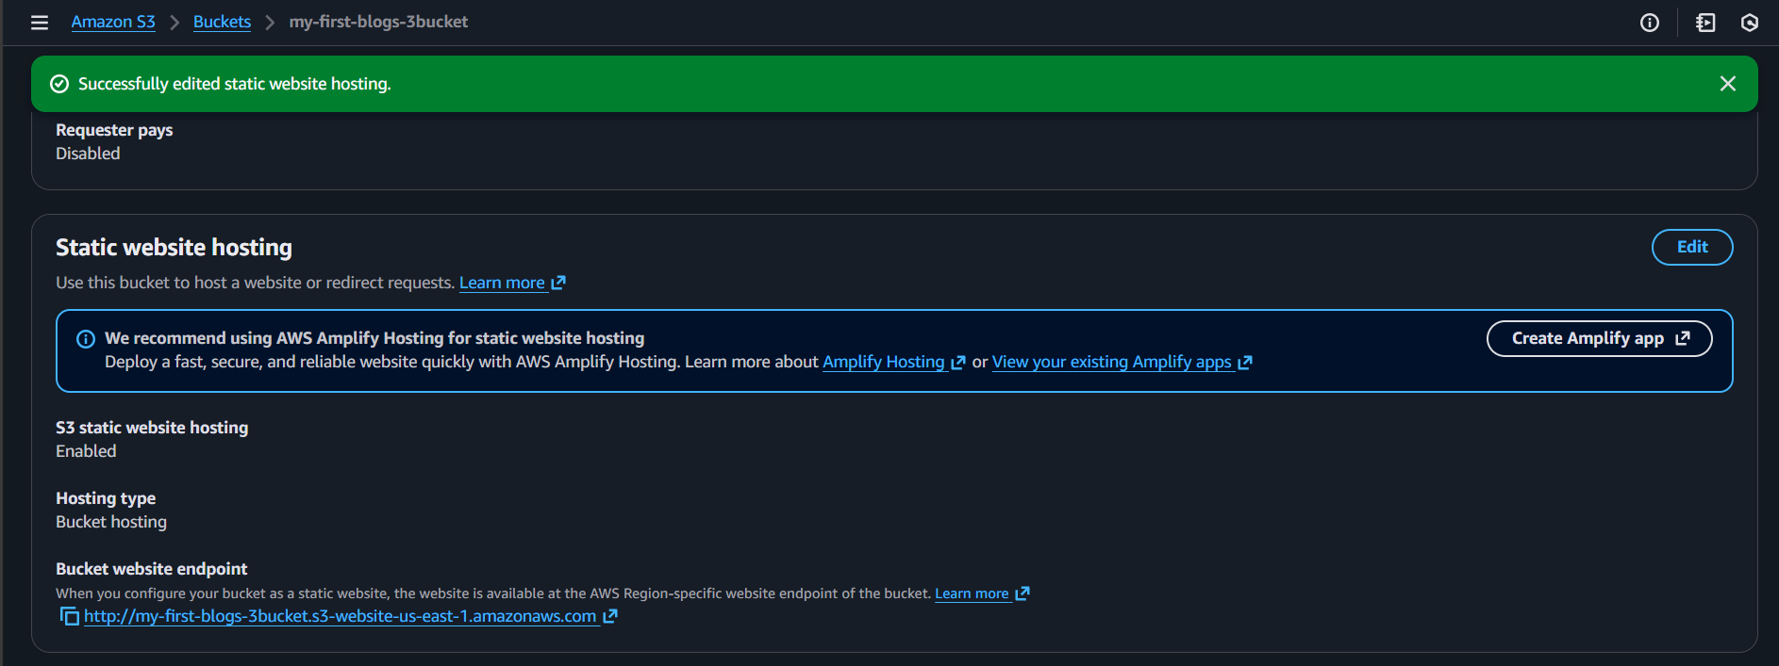This screenshot has width=1779, height=666.
Task: Click the success checkmark icon in banner
Action: (x=59, y=84)
